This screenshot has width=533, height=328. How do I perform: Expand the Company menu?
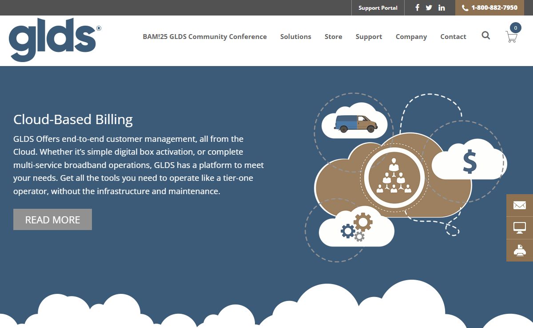(411, 37)
